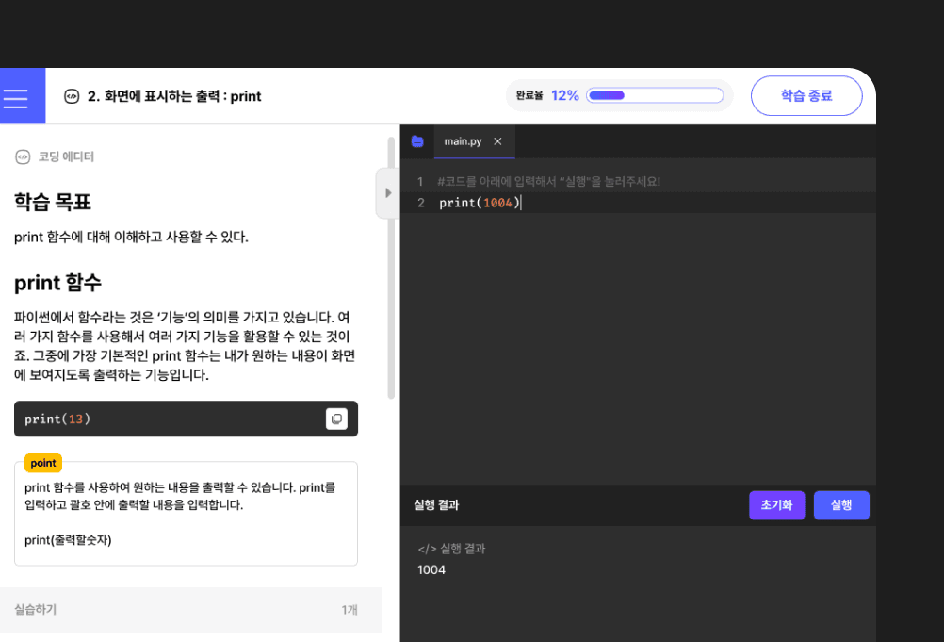Viewport: 944px width, 642px height.
Task: Place cursor on the print(1004) line
Action: (478, 202)
